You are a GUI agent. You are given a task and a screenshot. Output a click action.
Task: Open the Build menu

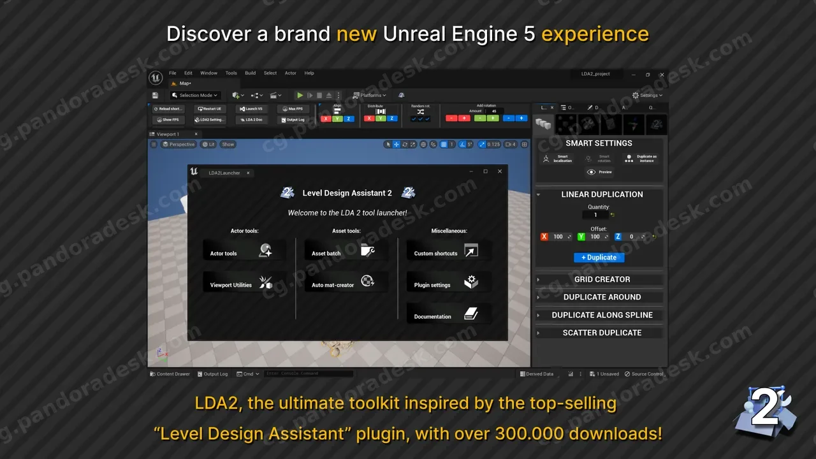[x=250, y=73]
